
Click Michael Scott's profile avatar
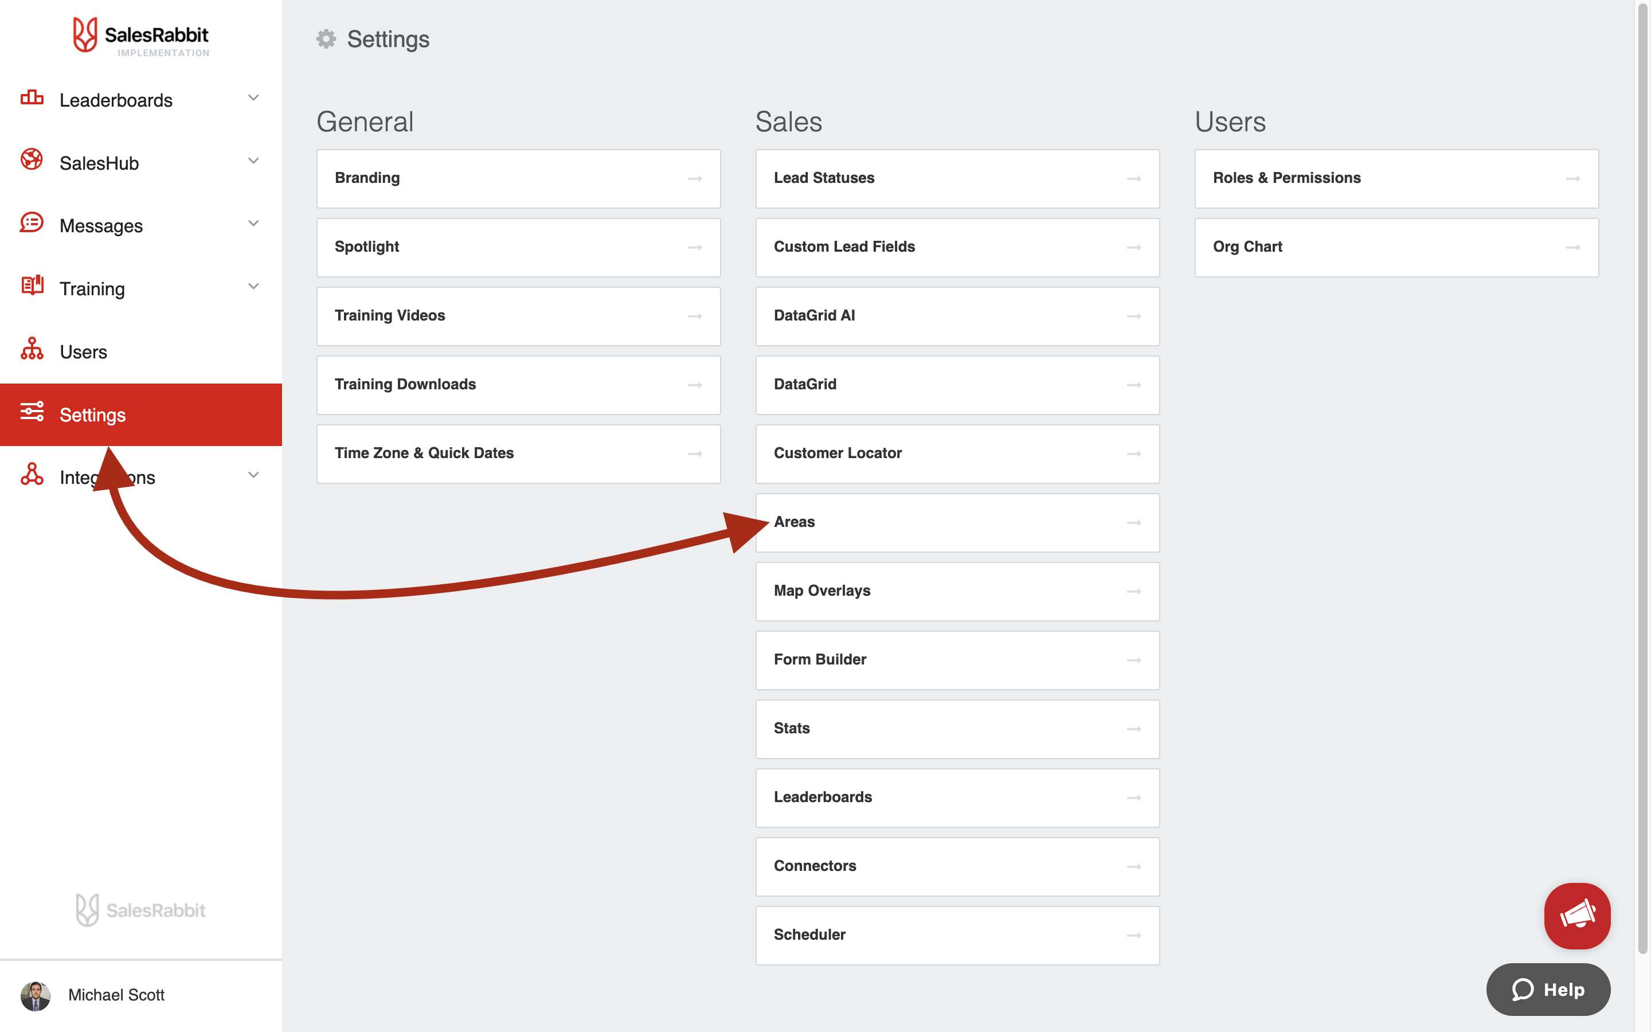36,996
